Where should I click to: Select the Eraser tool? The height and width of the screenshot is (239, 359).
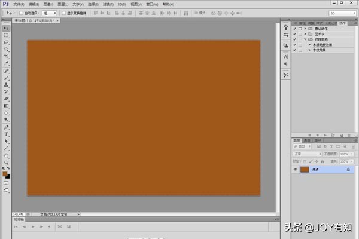6,99
